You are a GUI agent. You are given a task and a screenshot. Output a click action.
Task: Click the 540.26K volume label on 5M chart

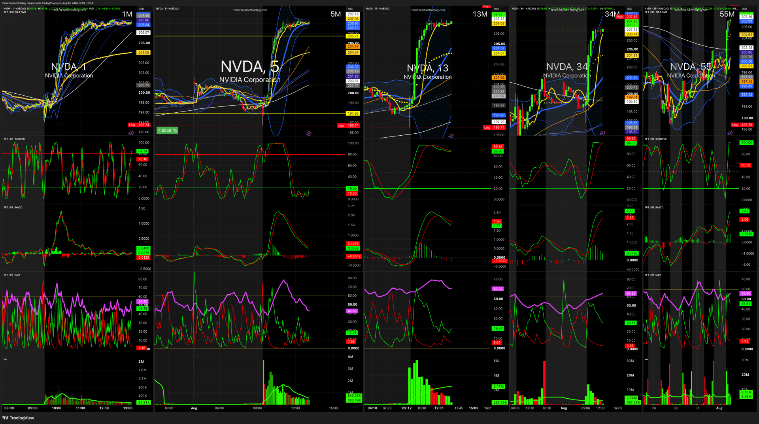tap(354, 396)
